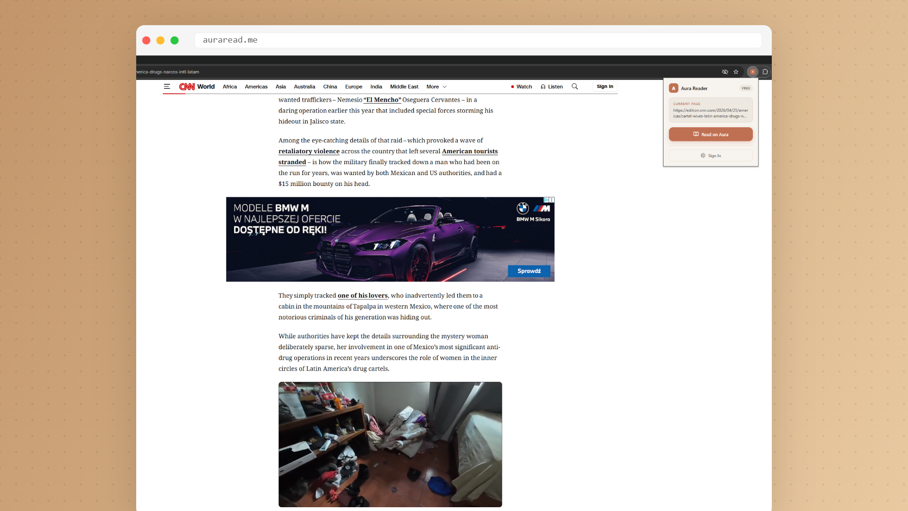Click the ad info 'i' toggle on banner
Image resolution: width=908 pixels, height=511 pixels.
pyautogui.click(x=551, y=199)
